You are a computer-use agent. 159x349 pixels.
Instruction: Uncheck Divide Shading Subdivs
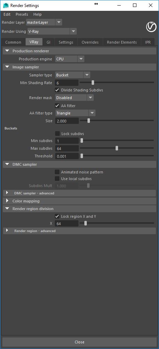[57, 90]
